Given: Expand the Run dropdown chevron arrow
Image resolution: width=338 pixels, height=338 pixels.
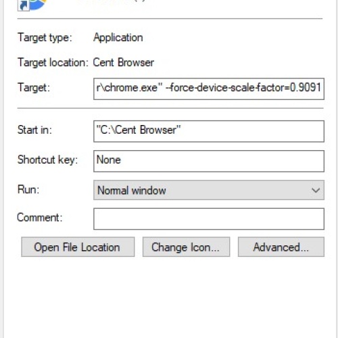Looking at the screenshot, I should 316,191.
